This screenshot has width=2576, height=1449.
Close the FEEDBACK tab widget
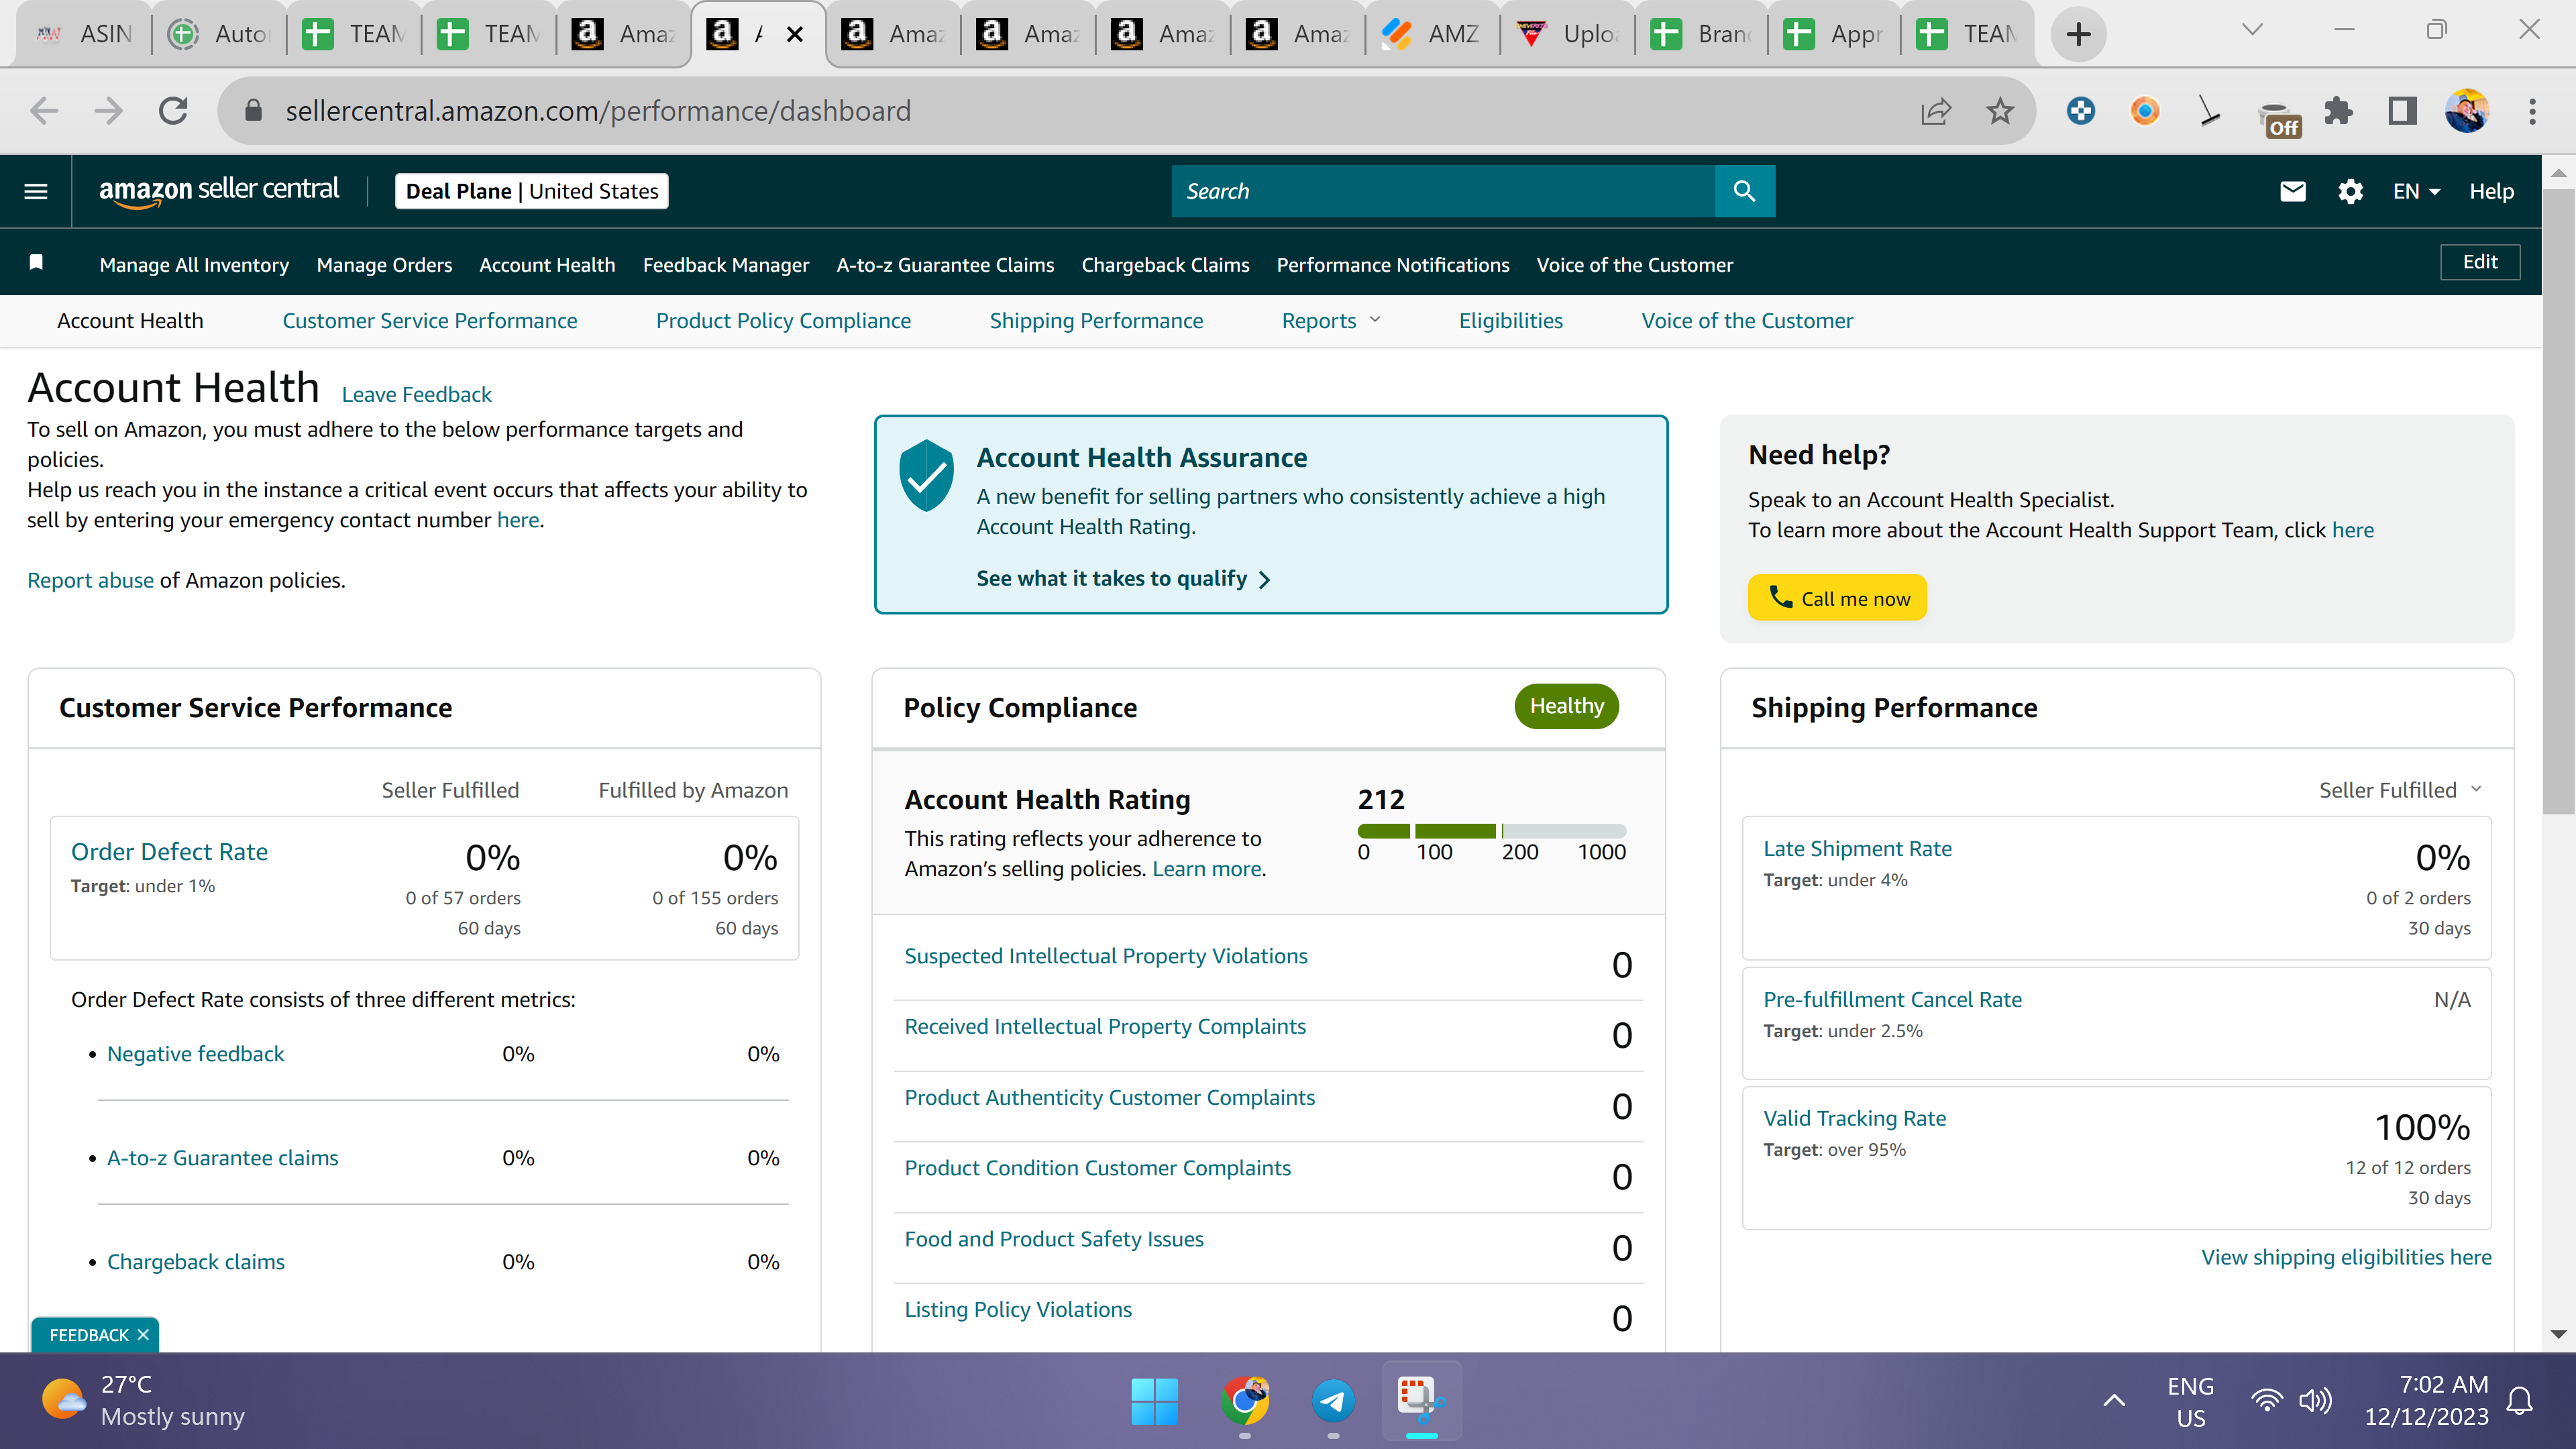pyautogui.click(x=143, y=1335)
